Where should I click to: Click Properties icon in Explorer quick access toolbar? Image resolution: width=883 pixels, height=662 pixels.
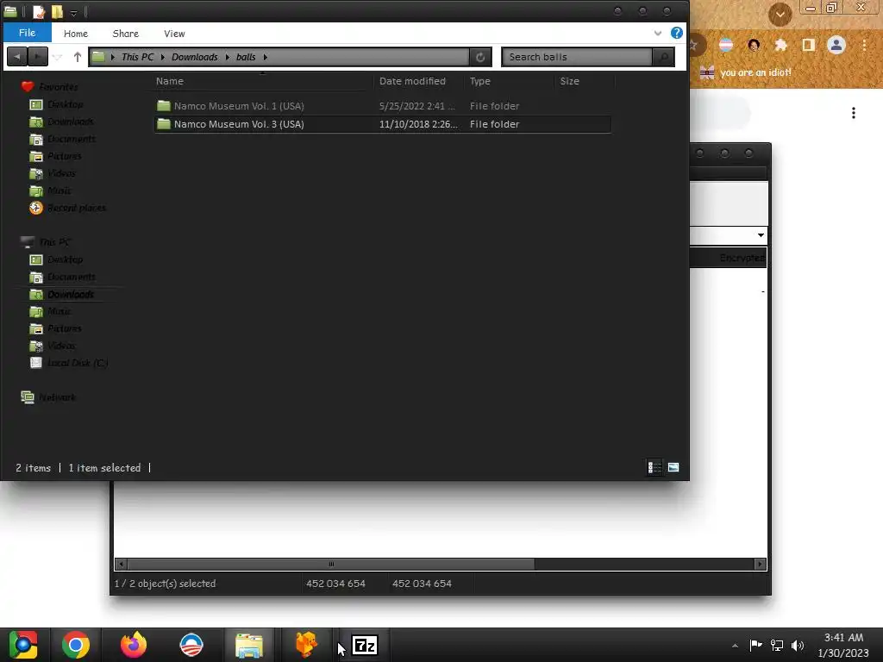click(x=39, y=12)
